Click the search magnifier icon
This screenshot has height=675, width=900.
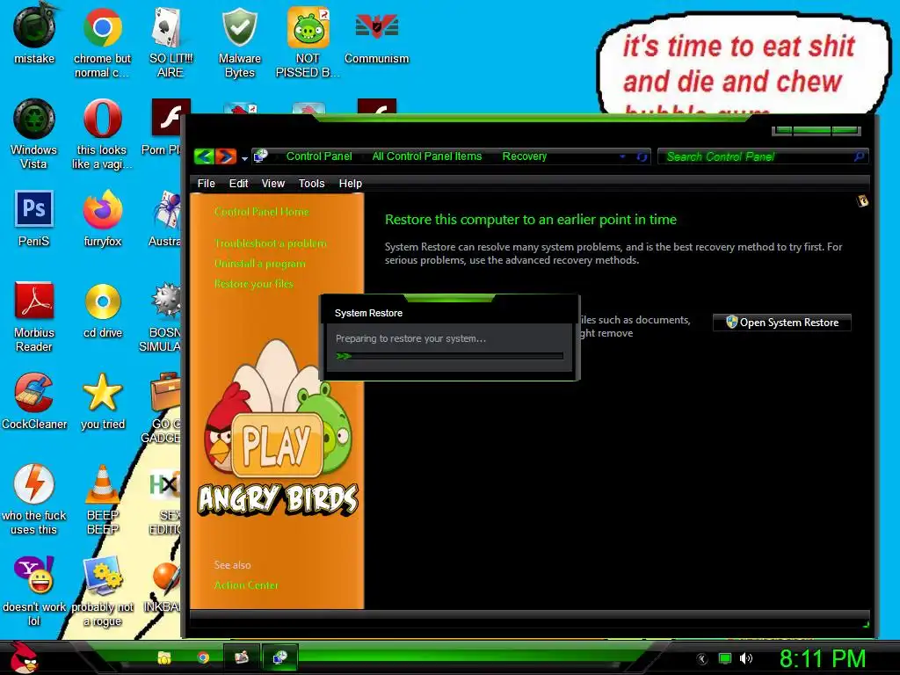point(859,156)
